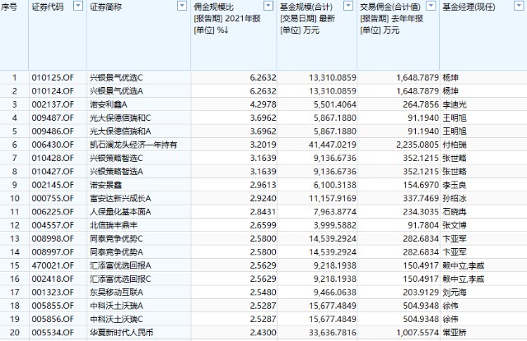This screenshot has width=527, height=341.
Task: Select fund name 诺安景鑫
Action: (105, 185)
